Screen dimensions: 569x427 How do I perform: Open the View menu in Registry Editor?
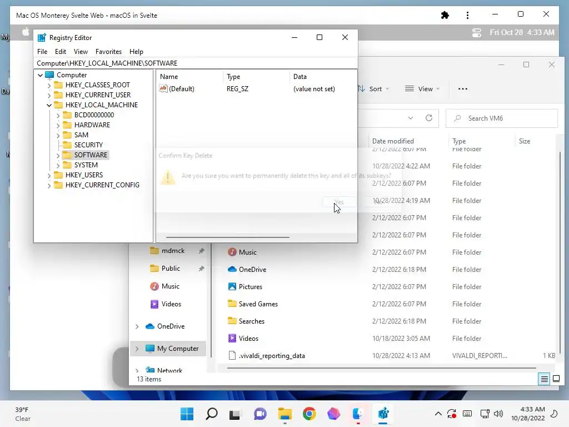[x=81, y=52]
